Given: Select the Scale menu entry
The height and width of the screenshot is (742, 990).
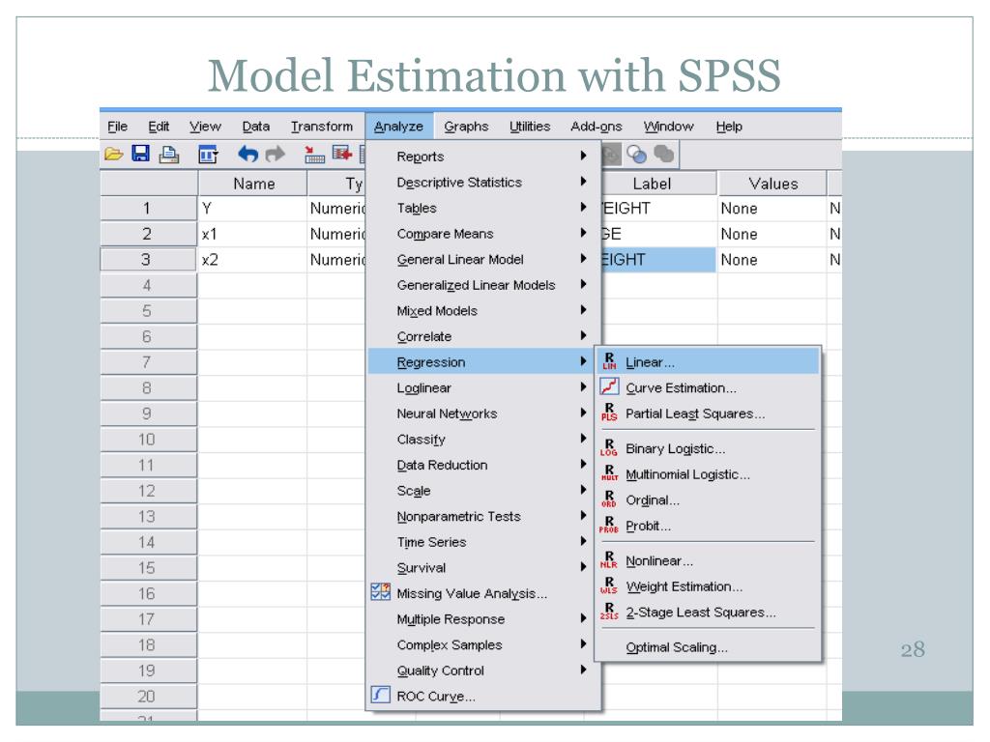Looking at the screenshot, I should point(483,490).
